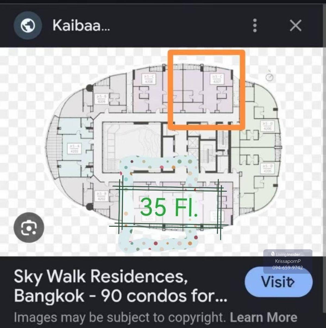Click the phone number 094-659-9742

coord(288,267)
